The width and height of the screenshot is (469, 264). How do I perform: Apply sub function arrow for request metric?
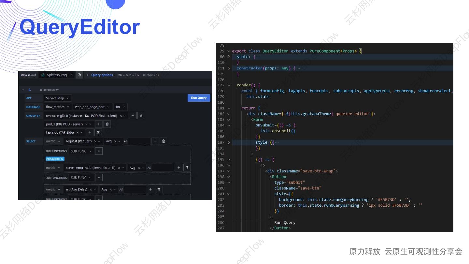pyautogui.click(x=99, y=151)
